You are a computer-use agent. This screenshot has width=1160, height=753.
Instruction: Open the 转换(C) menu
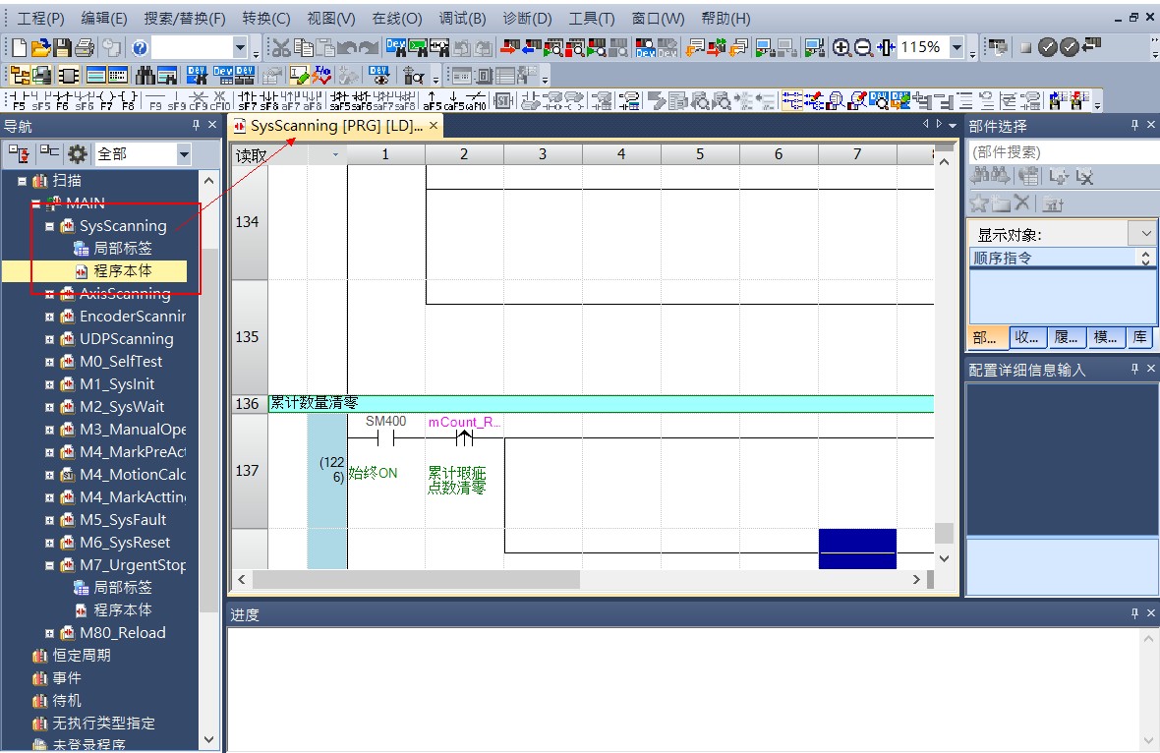(x=265, y=18)
